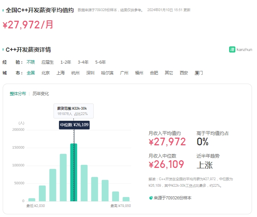Click the 近半年趋势 上涨 value

205,165
